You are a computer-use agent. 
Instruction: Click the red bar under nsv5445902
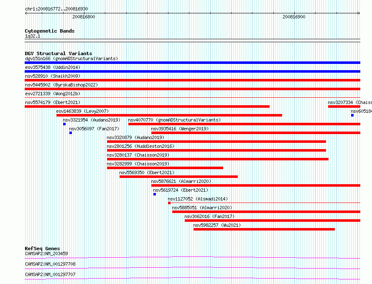pyautogui.click(x=192, y=89)
